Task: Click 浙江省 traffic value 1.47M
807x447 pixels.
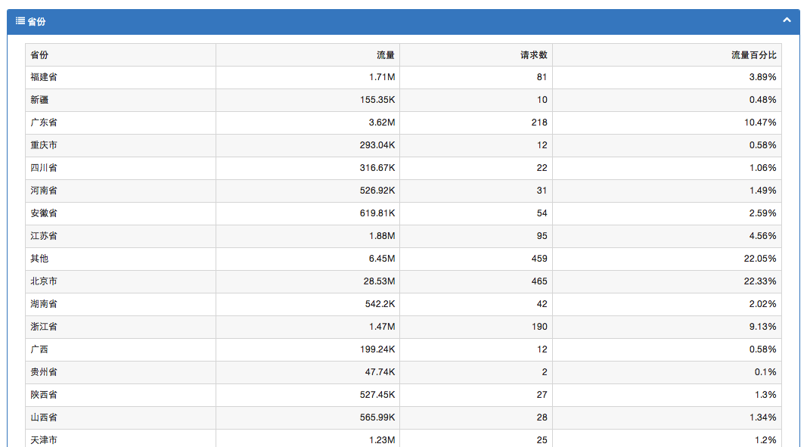Action: [382, 327]
